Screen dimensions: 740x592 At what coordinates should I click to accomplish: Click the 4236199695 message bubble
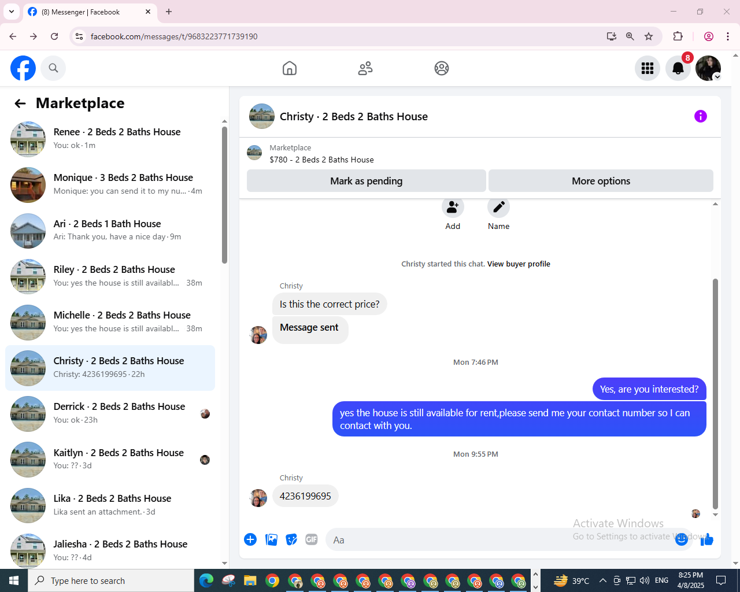[305, 496]
